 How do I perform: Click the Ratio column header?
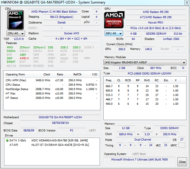tap(58, 75)
